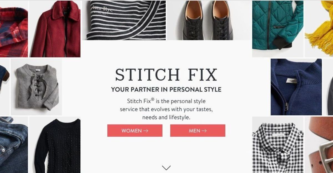Click the black cable-knit sweater image
Viewport: 333px width, 173px height.
pyautogui.click(x=55, y=145)
